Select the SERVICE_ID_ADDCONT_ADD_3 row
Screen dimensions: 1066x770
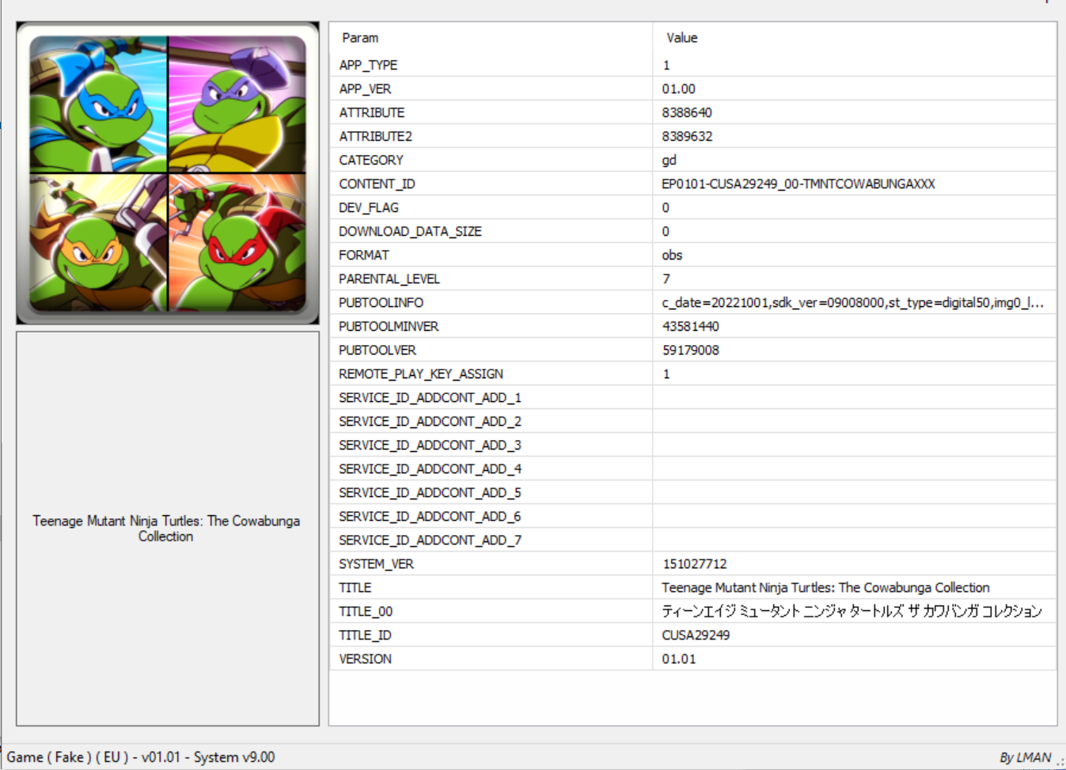click(693, 445)
